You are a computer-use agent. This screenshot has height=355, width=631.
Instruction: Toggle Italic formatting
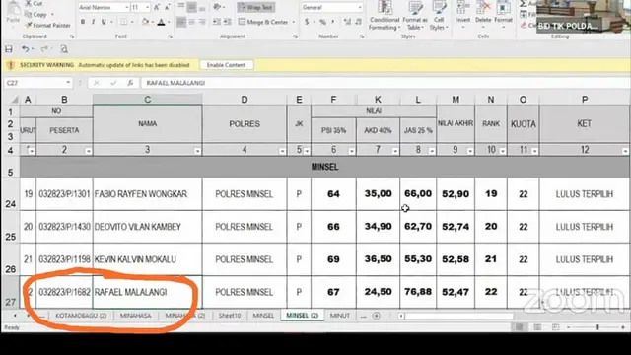tap(93, 22)
